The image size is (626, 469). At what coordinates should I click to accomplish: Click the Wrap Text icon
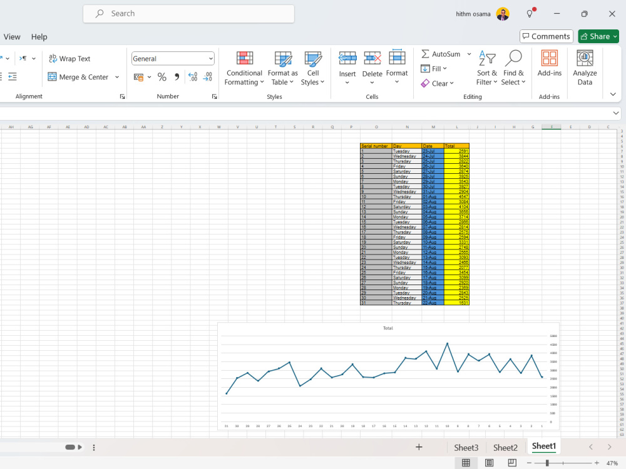click(x=53, y=59)
